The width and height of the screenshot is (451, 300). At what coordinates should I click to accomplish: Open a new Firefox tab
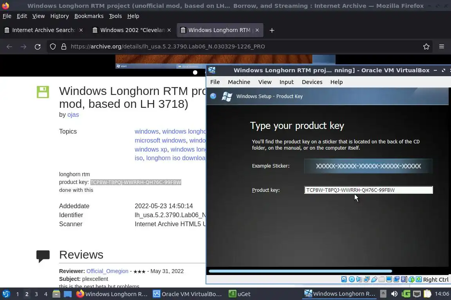click(272, 30)
